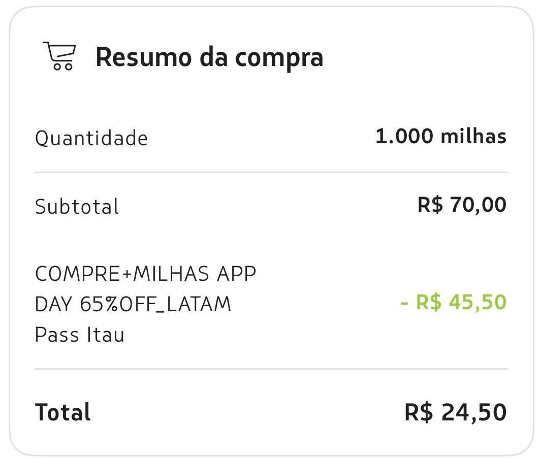The height and width of the screenshot is (458, 541).
Task: Click the word milhas in quantity value
Action: tap(473, 136)
